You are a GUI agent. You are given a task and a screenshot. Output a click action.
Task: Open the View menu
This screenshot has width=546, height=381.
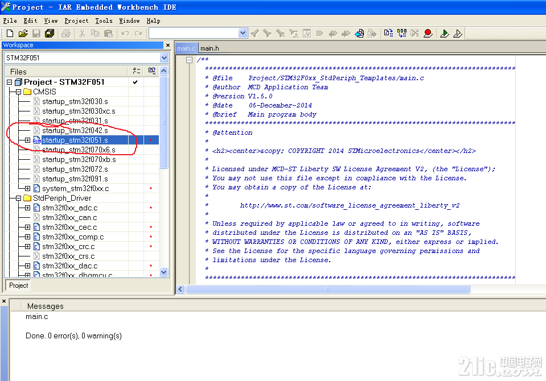(51, 21)
